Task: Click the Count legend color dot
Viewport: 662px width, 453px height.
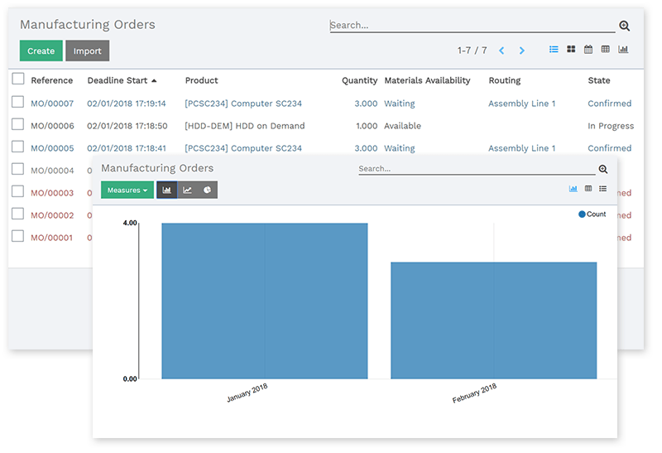Action: tap(582, 214)
